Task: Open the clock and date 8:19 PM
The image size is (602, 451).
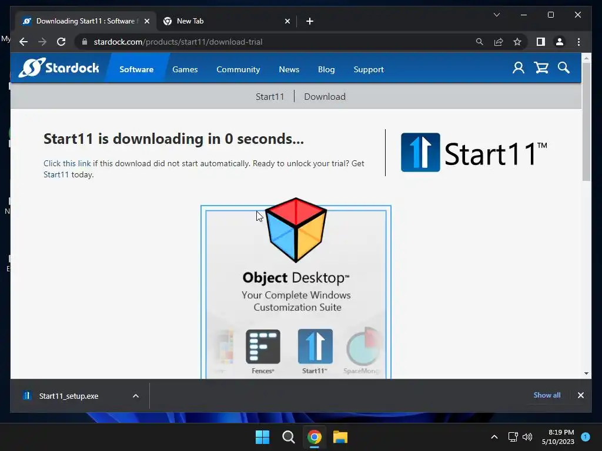Action: [558, 437]
